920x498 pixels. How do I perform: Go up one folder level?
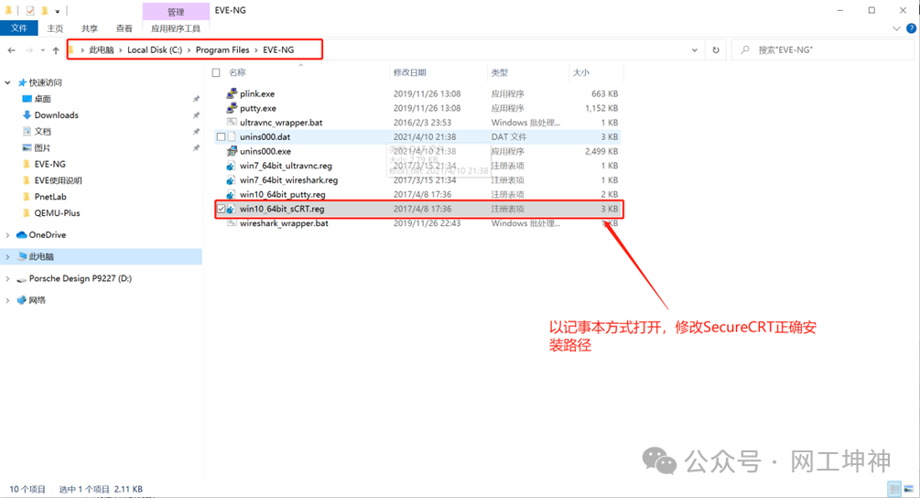[56, 50]
